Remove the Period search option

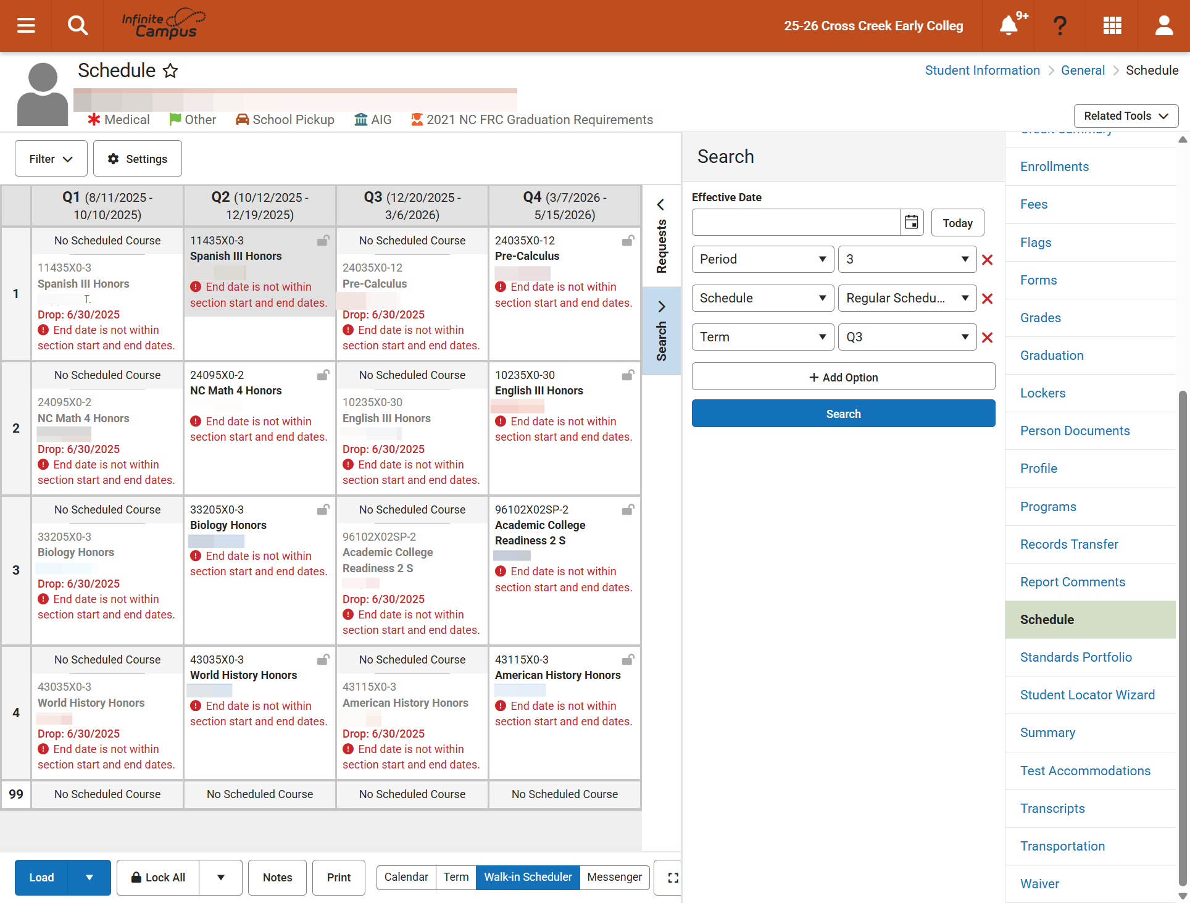point(987,260)
